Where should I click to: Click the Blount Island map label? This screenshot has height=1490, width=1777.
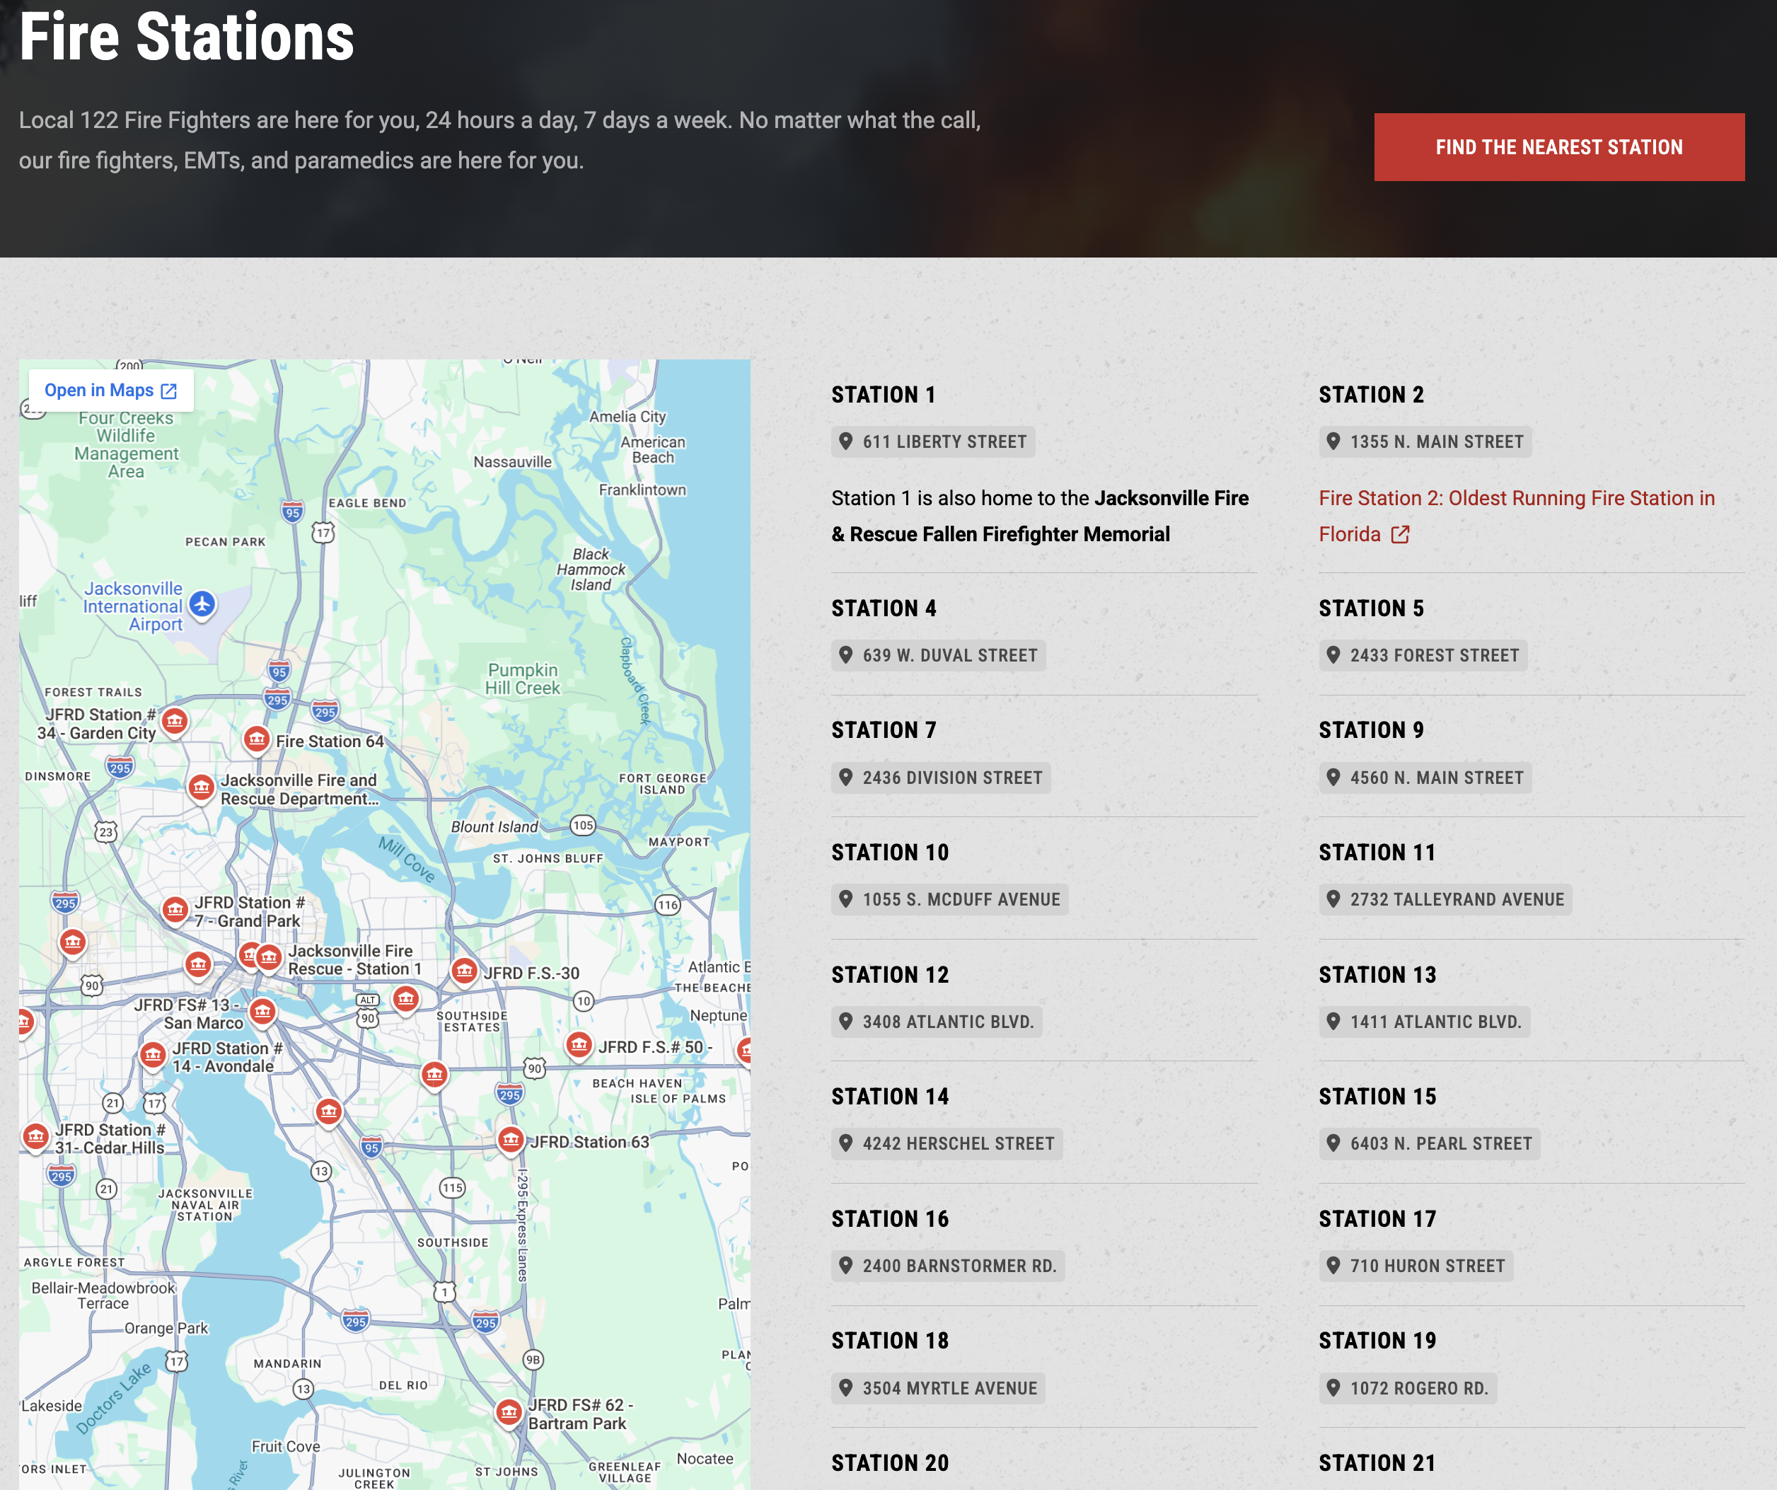coord(495,826)
